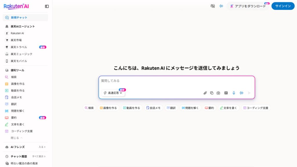Click the blue microphone icon

coord(234,93)
